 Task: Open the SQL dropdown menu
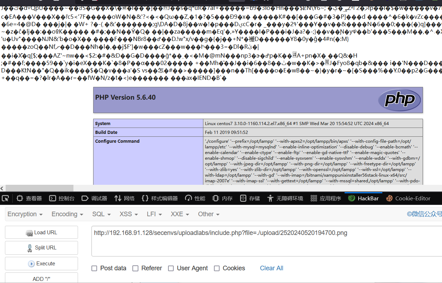pyautogui.click(x=101, y=214)
